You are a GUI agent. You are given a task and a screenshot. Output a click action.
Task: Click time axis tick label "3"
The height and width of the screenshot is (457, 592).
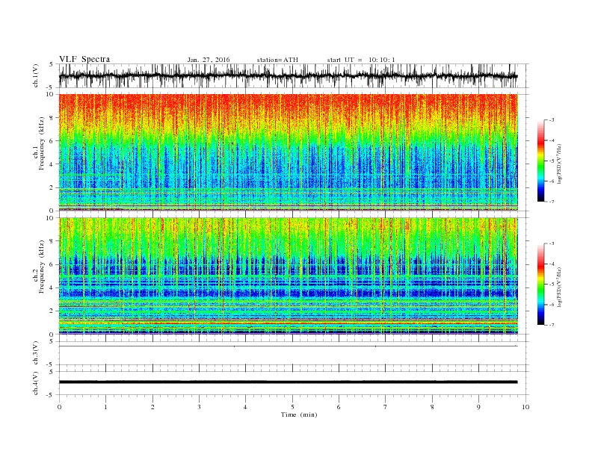199,407
